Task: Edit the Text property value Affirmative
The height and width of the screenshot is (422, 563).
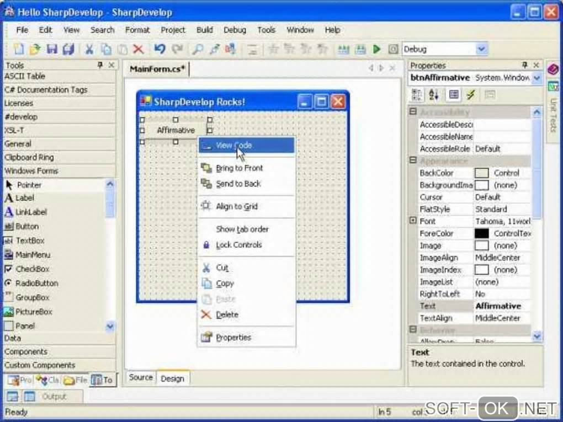Action: [x=502, y=306]
